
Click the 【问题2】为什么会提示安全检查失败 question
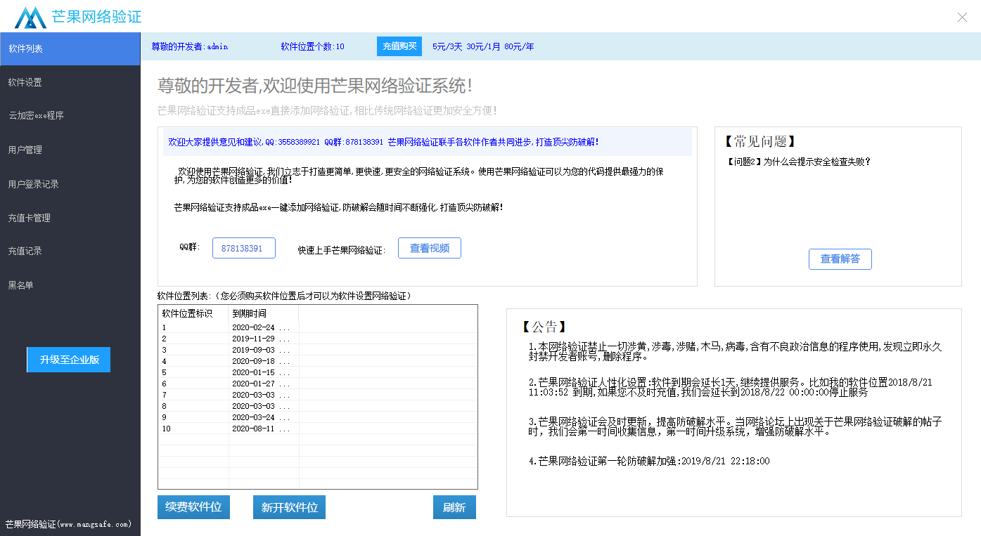pos(798,162)
